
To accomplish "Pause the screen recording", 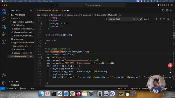I will coord(170,72).
